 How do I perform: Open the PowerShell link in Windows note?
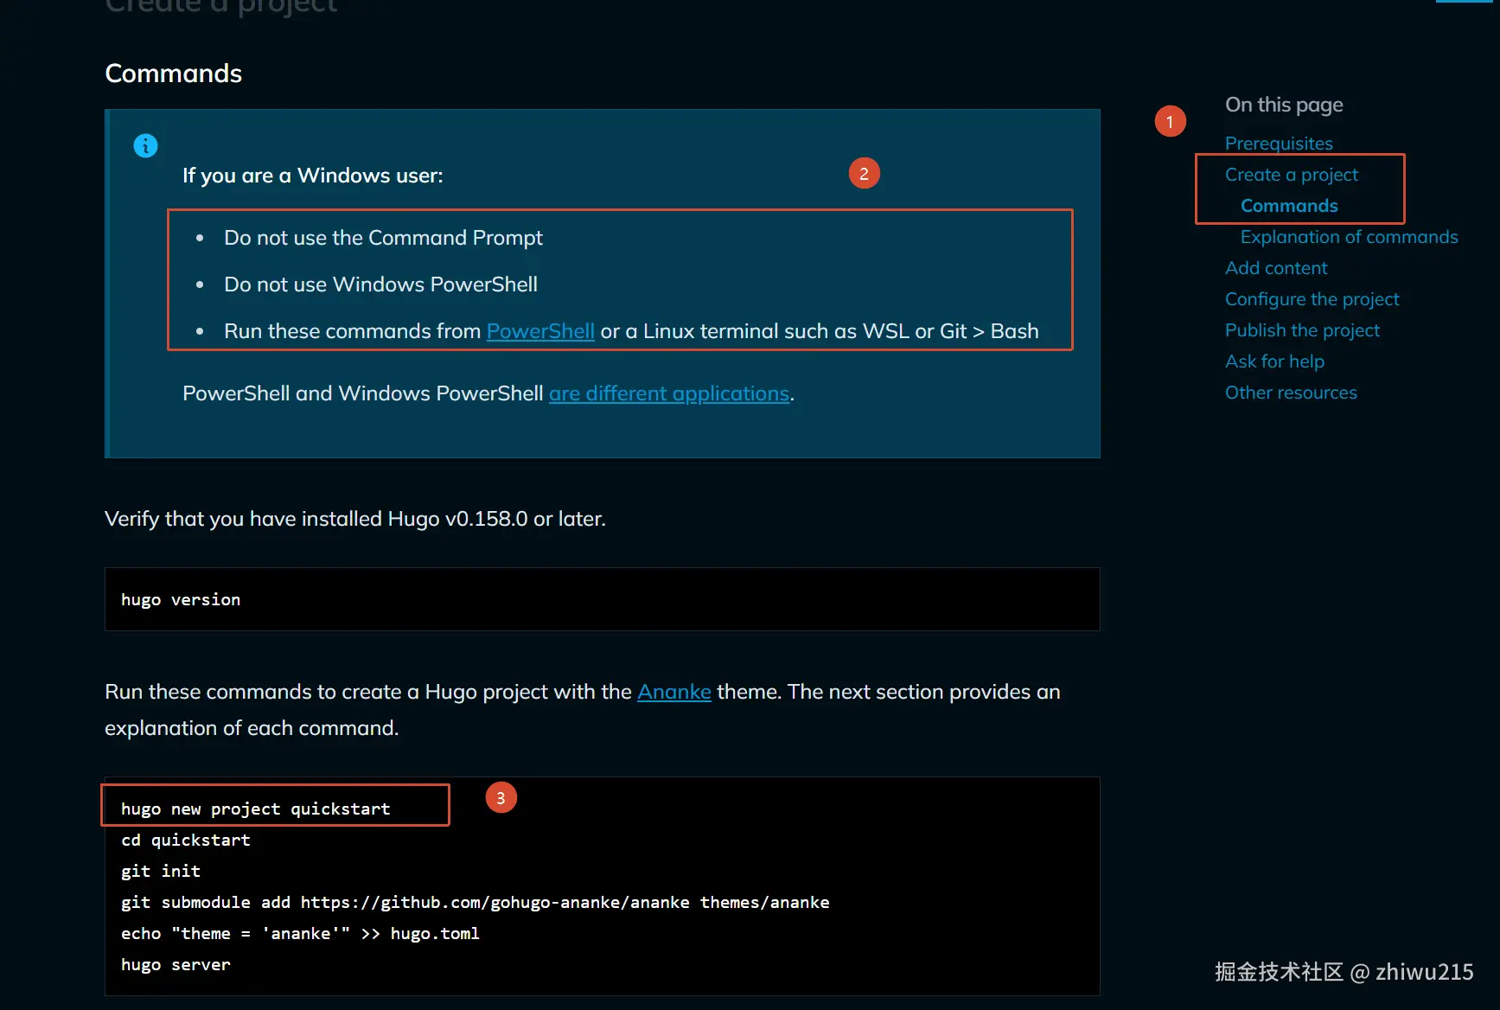click(540, 331)
